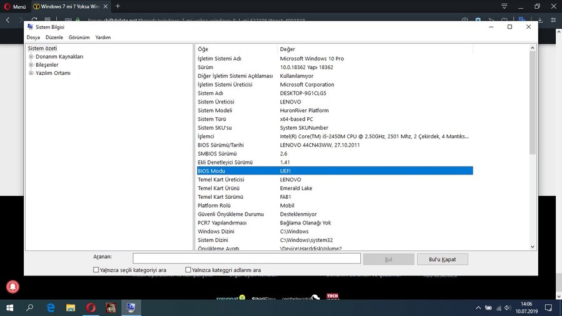Screen dimensions: 562x316
Task: Open the Action Center notifications
Action: 548,308
